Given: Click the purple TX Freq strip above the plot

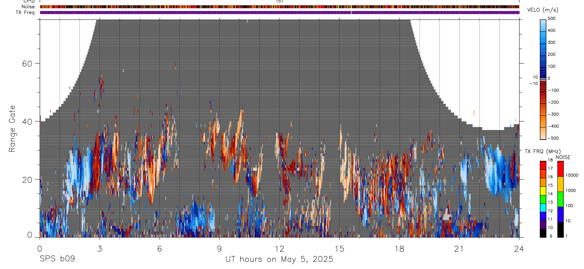Looking at the screenshot, I should pos(279,12).
